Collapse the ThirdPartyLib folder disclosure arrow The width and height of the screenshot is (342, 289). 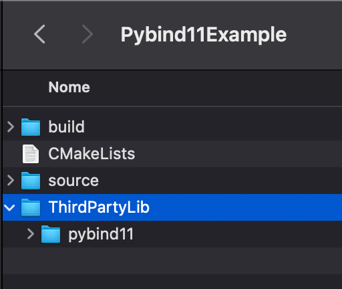(9, 207)
